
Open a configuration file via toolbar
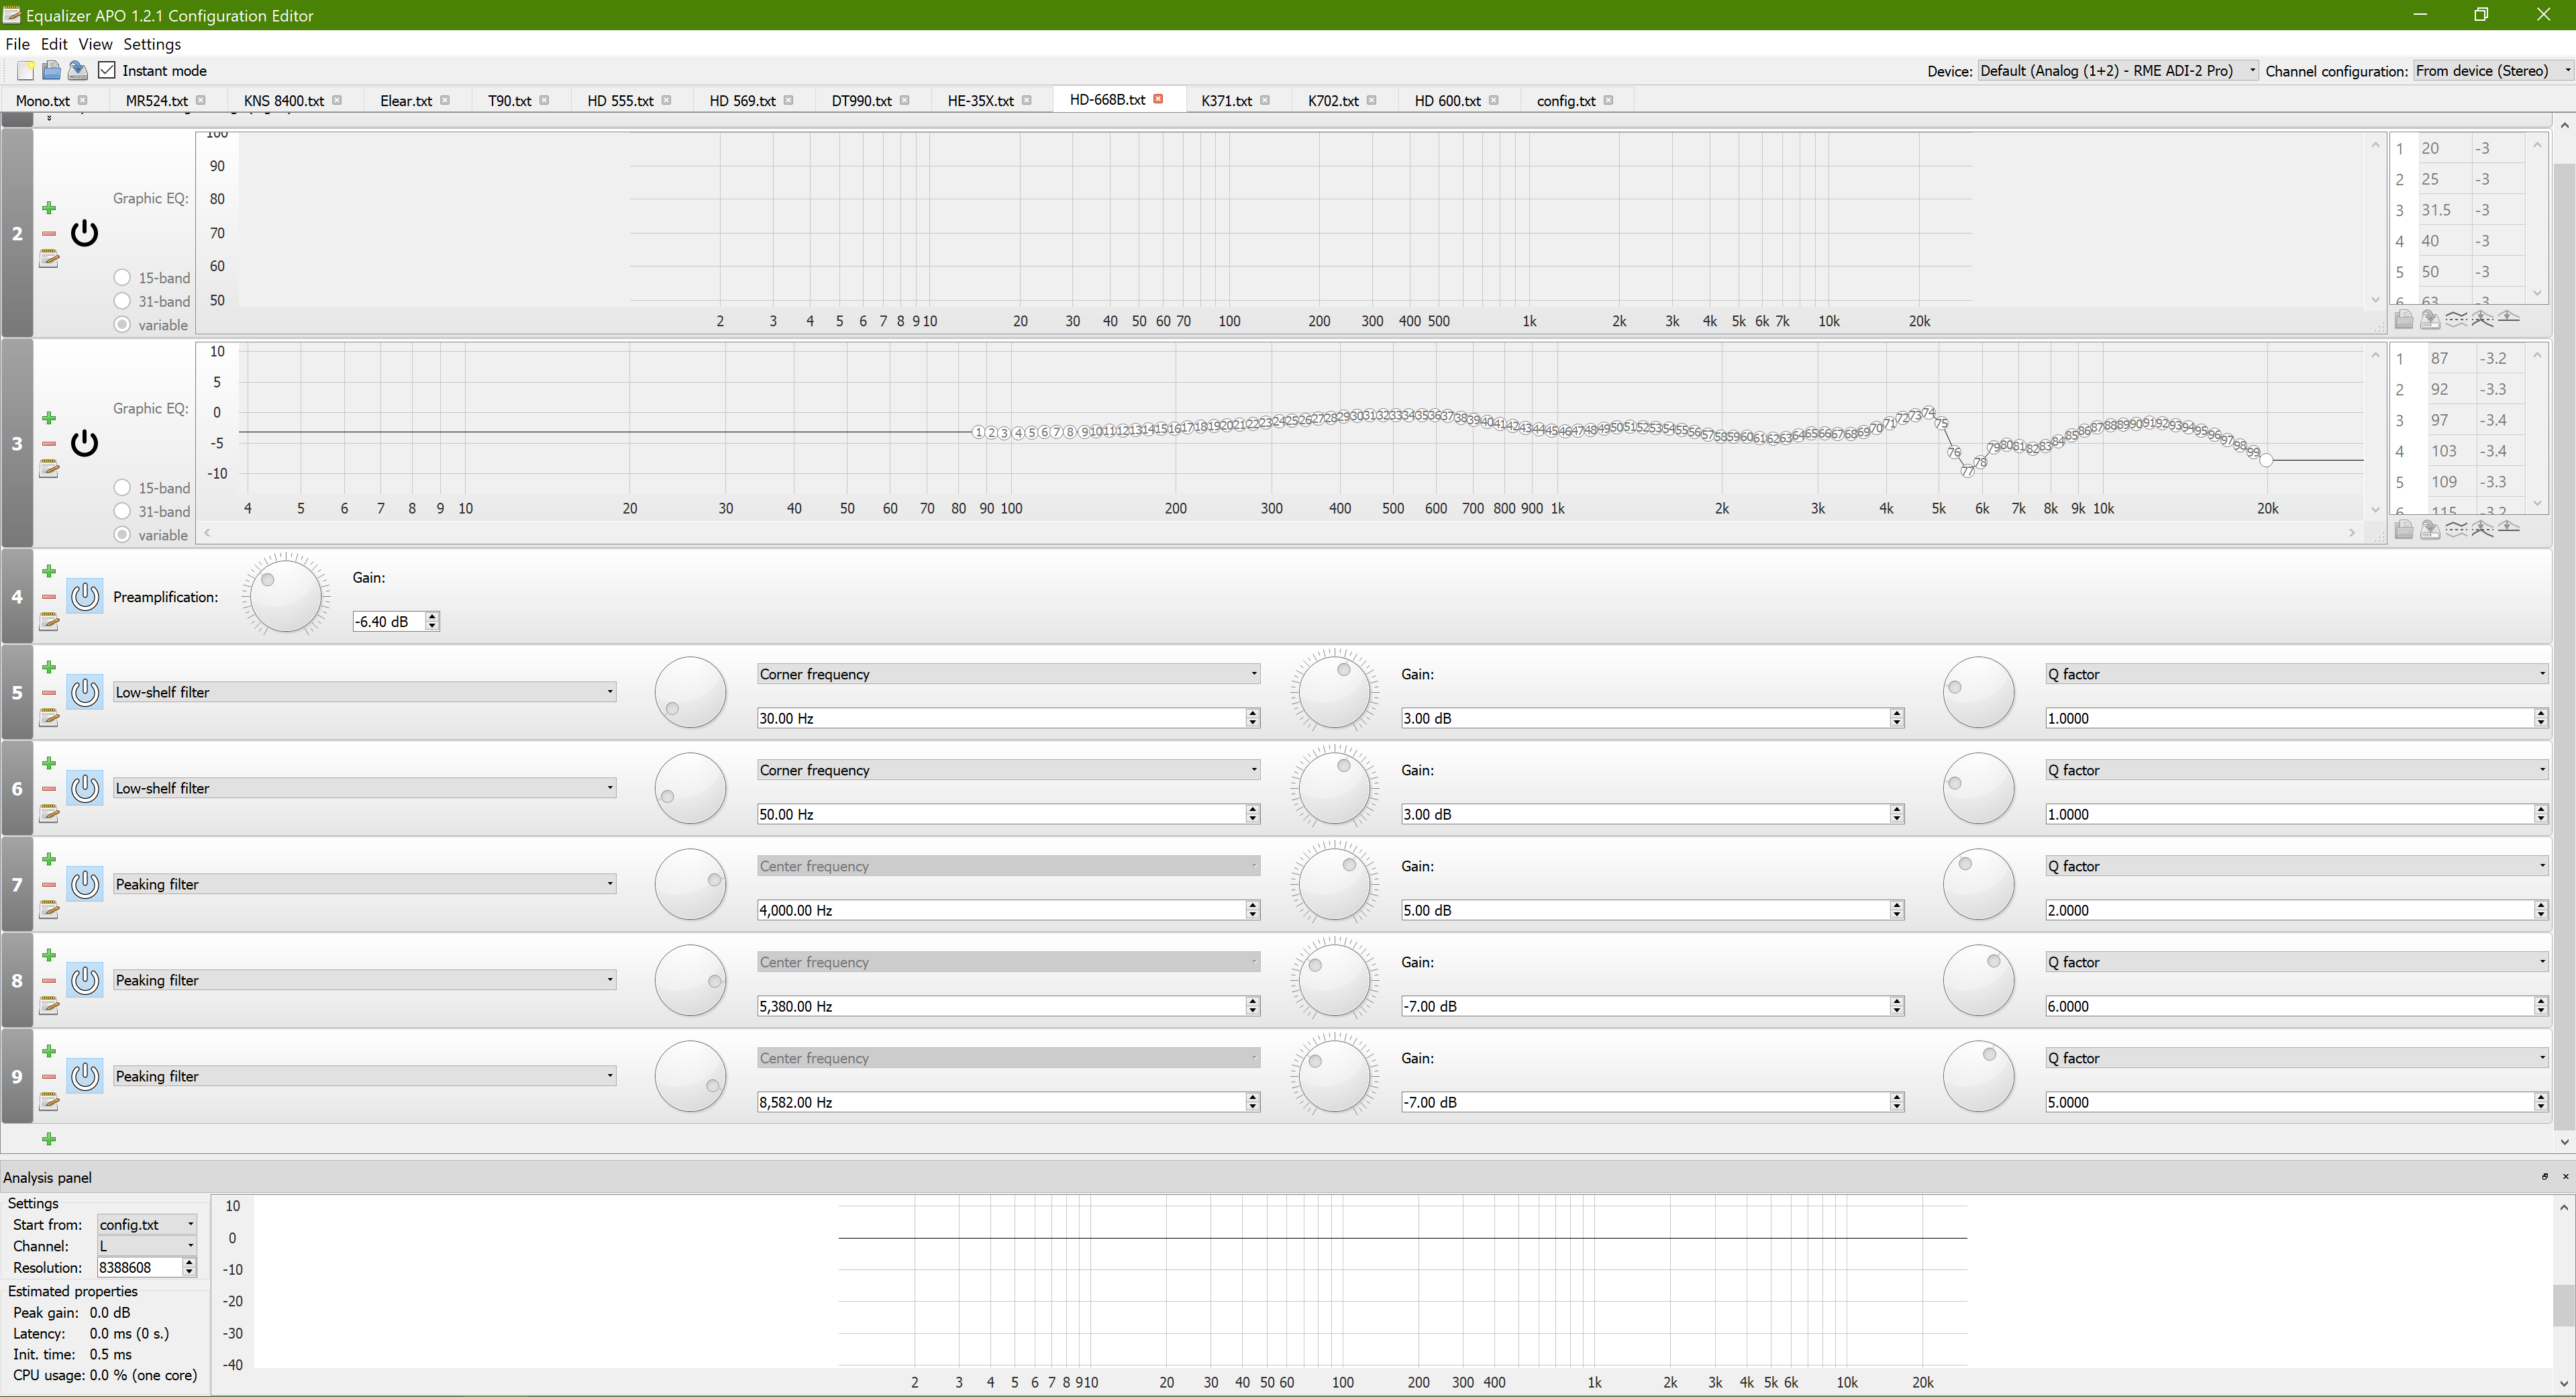(51, 70)
